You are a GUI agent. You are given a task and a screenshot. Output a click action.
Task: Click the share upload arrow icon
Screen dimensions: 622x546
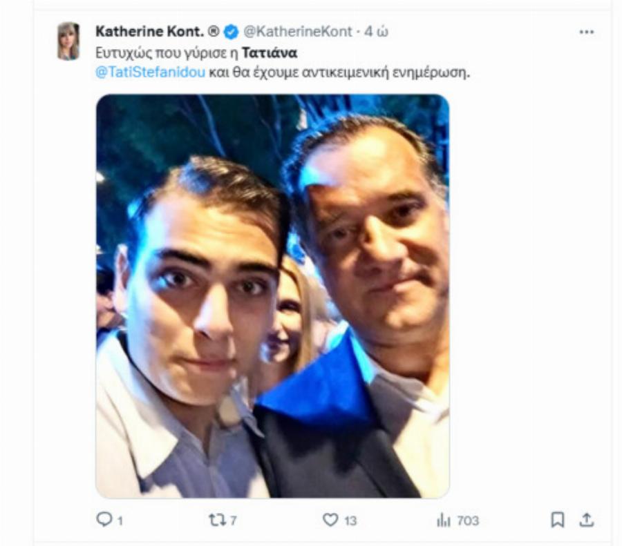587,520
